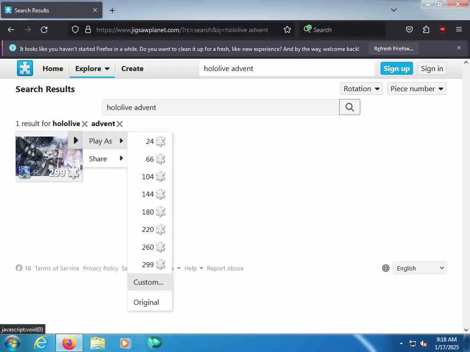Image resolution: width=470 pixels, height=352 pixels.
Task: Bookmark this page with the star icon
Action: (287, 30)
